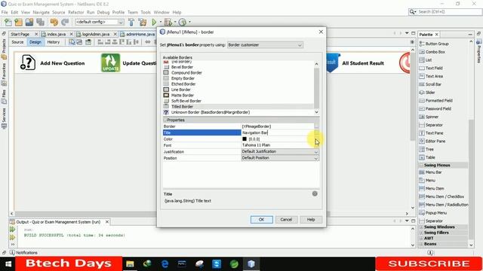Select Table component in Palette
Screen dimensions: 483x271
[x=430, y=157]
